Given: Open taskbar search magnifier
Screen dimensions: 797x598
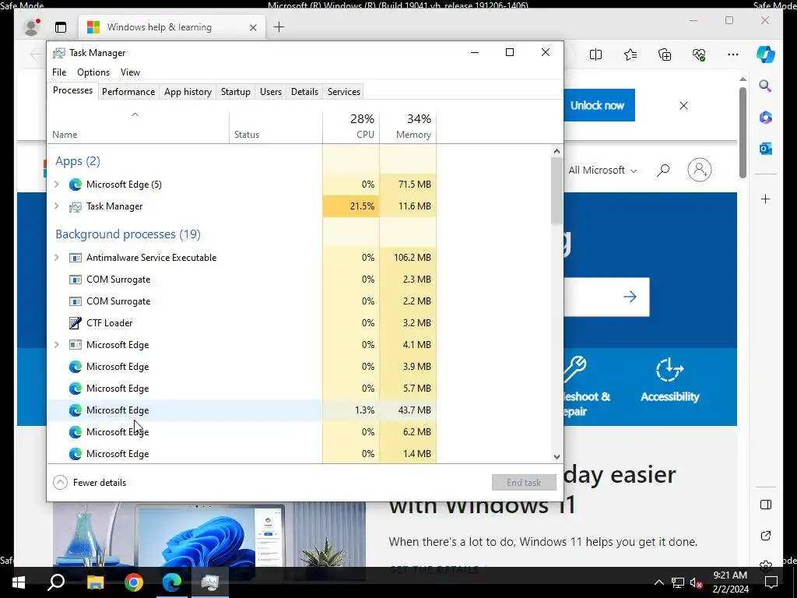Looking at the screenshot, I should pos(56,582).
